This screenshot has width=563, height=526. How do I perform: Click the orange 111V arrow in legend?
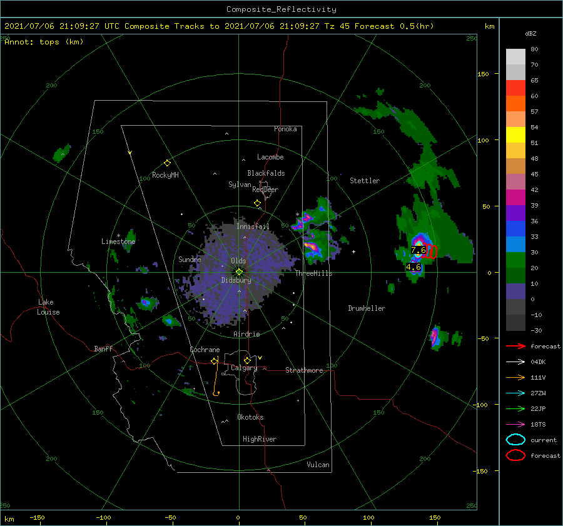[515, 377]
